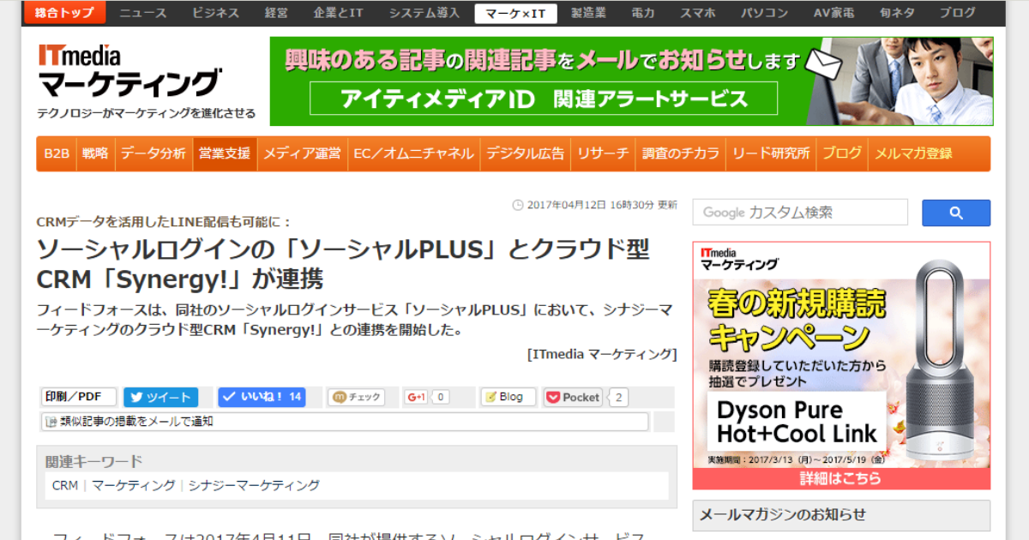Share via the G+1 button

pos(416,397)
